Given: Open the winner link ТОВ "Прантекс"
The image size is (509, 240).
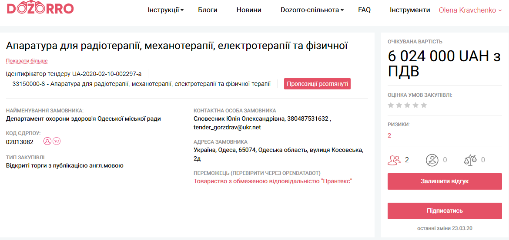Looking at the screenshot, I should pyautogui.click(x=273, y=181).
